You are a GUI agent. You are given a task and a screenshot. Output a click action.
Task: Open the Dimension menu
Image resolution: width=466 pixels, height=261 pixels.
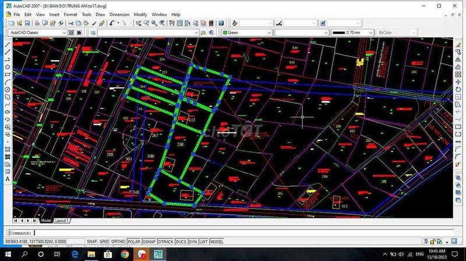point(119,14)
